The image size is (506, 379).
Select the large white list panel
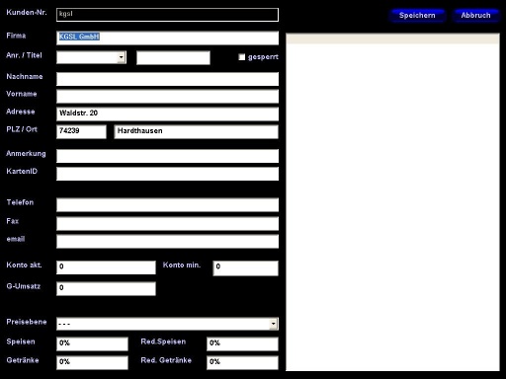point(392,202)
